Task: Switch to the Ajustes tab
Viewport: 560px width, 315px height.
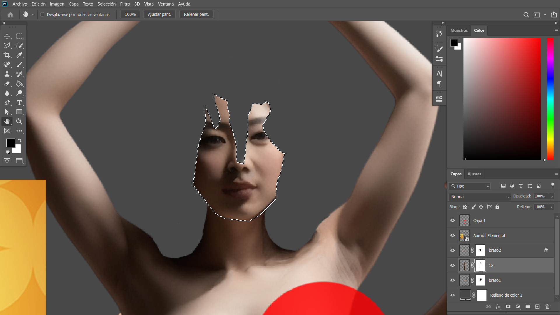Action: (x=474, y=174)
